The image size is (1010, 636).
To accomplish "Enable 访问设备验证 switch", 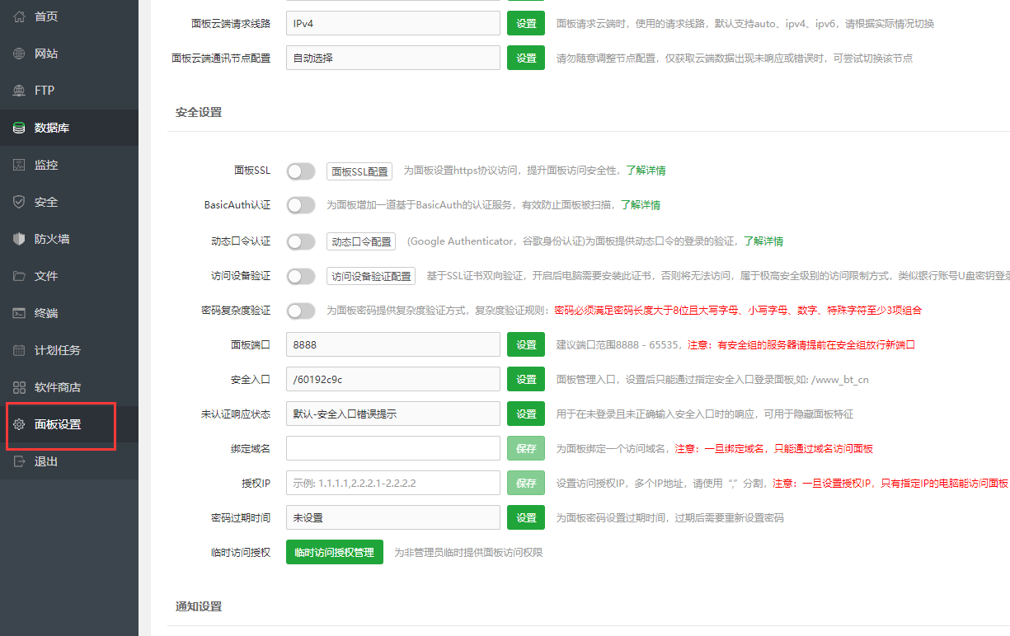I will (301, 276).
